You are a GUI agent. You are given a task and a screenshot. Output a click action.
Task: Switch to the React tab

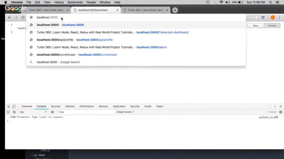(x=160, y=106)
